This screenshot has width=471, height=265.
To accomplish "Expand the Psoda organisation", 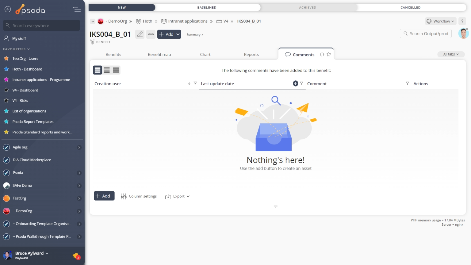I will (x=79, y=173).
